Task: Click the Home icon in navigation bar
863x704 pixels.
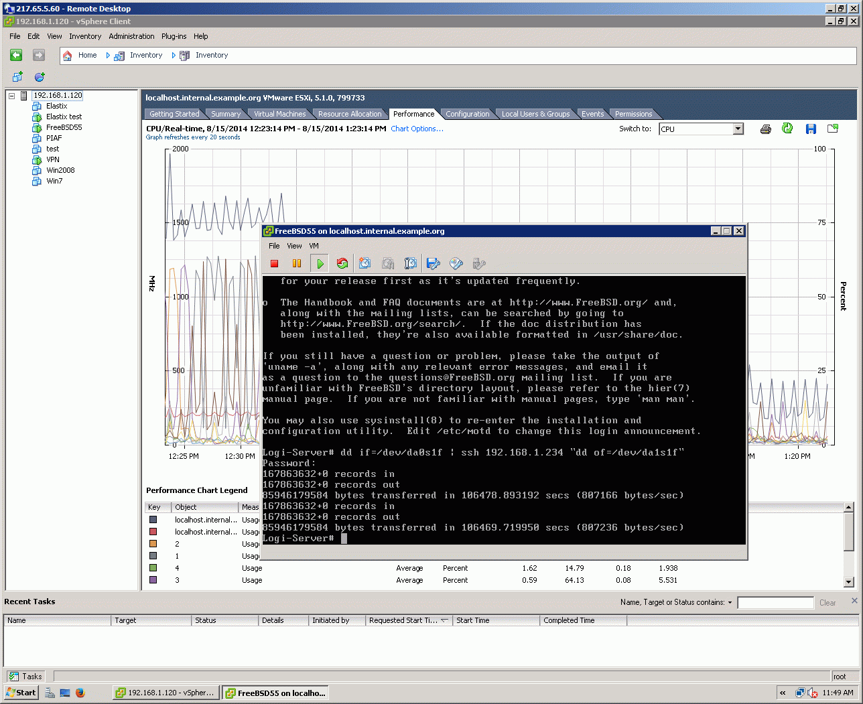Action: click(x=68, y=56)
